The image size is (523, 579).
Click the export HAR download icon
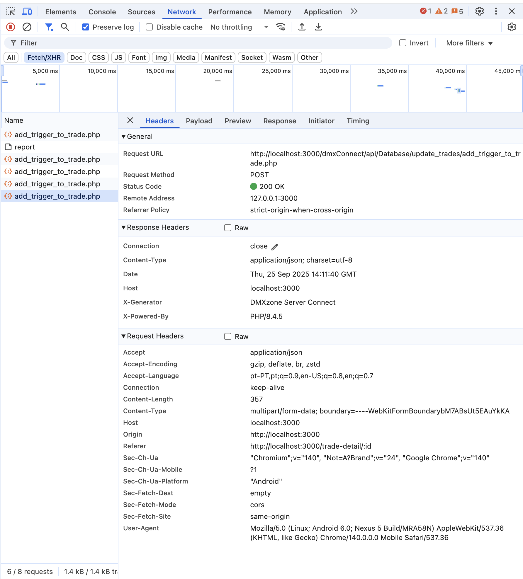coord(318,27)
